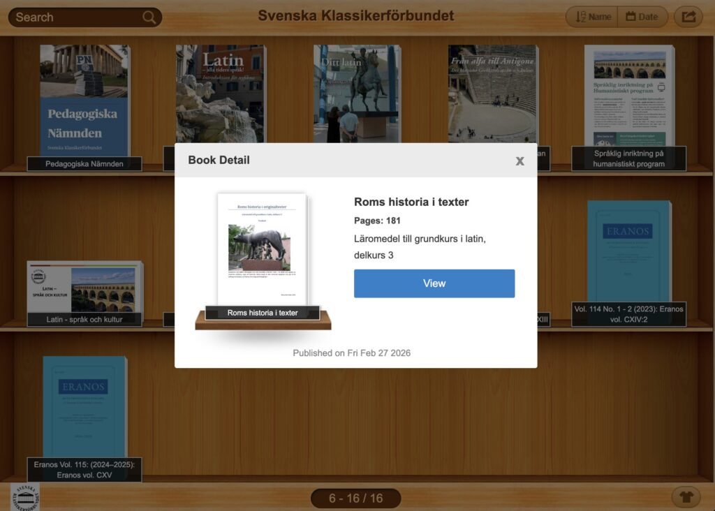
Task: Click the 6 - 16 / 16 page indicator
Action: 356,498
